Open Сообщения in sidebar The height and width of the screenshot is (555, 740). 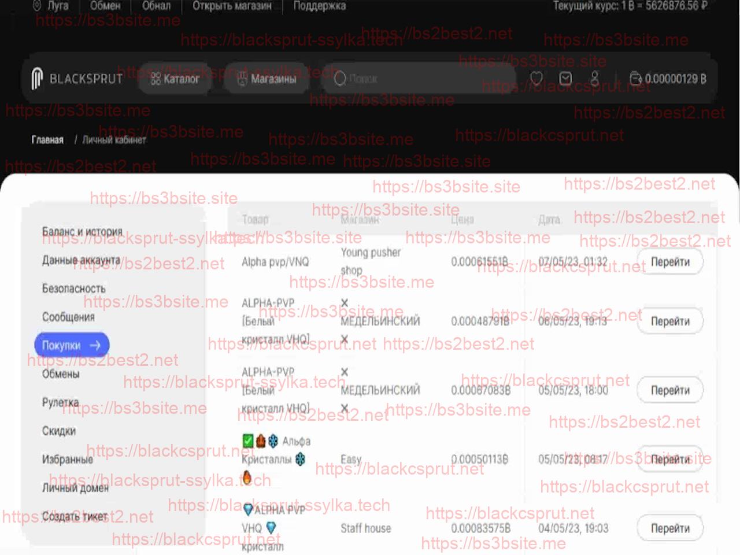[x=68, y=317]
